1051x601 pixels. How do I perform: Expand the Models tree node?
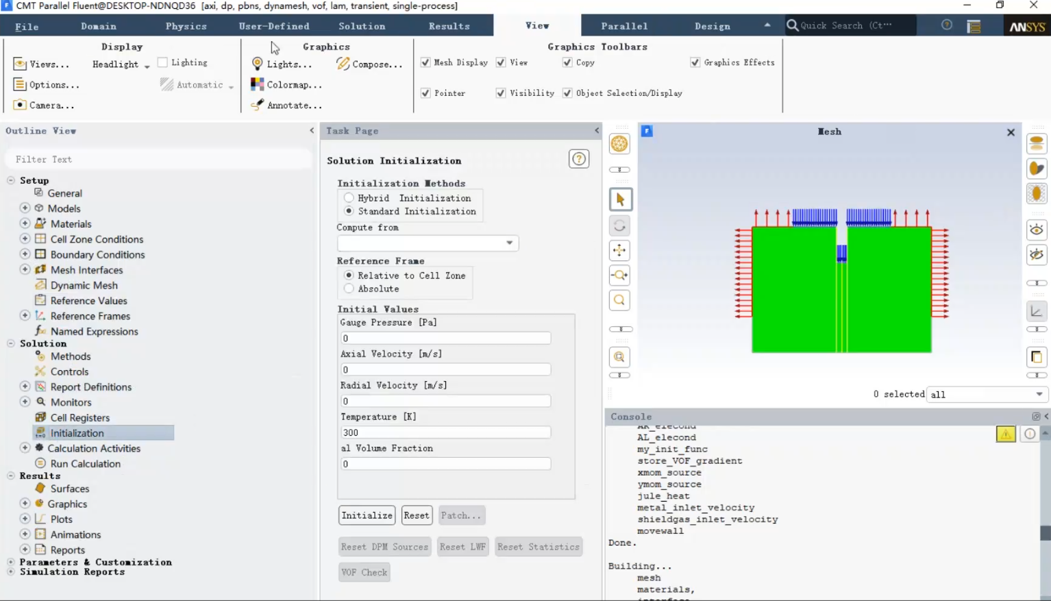coord(25,208)
